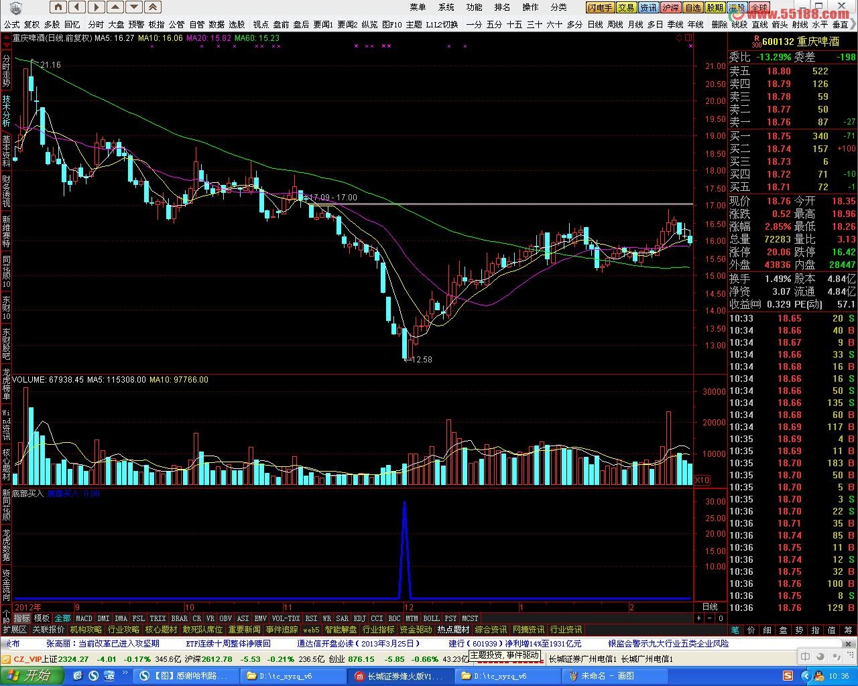
Task: Select the KDJ indicator tab
Action: [x=360, y=618]
